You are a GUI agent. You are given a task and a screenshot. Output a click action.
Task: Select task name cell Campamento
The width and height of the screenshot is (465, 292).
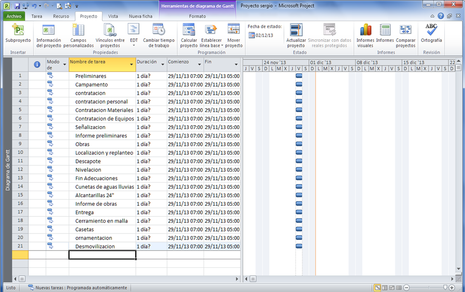[x=102, y=84]
